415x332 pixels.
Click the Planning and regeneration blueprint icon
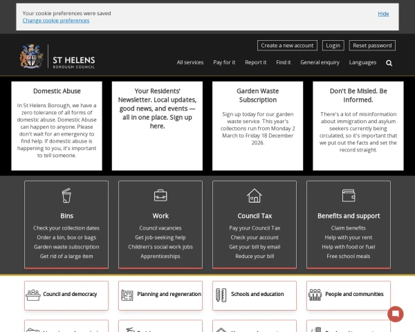pos(127,295)
